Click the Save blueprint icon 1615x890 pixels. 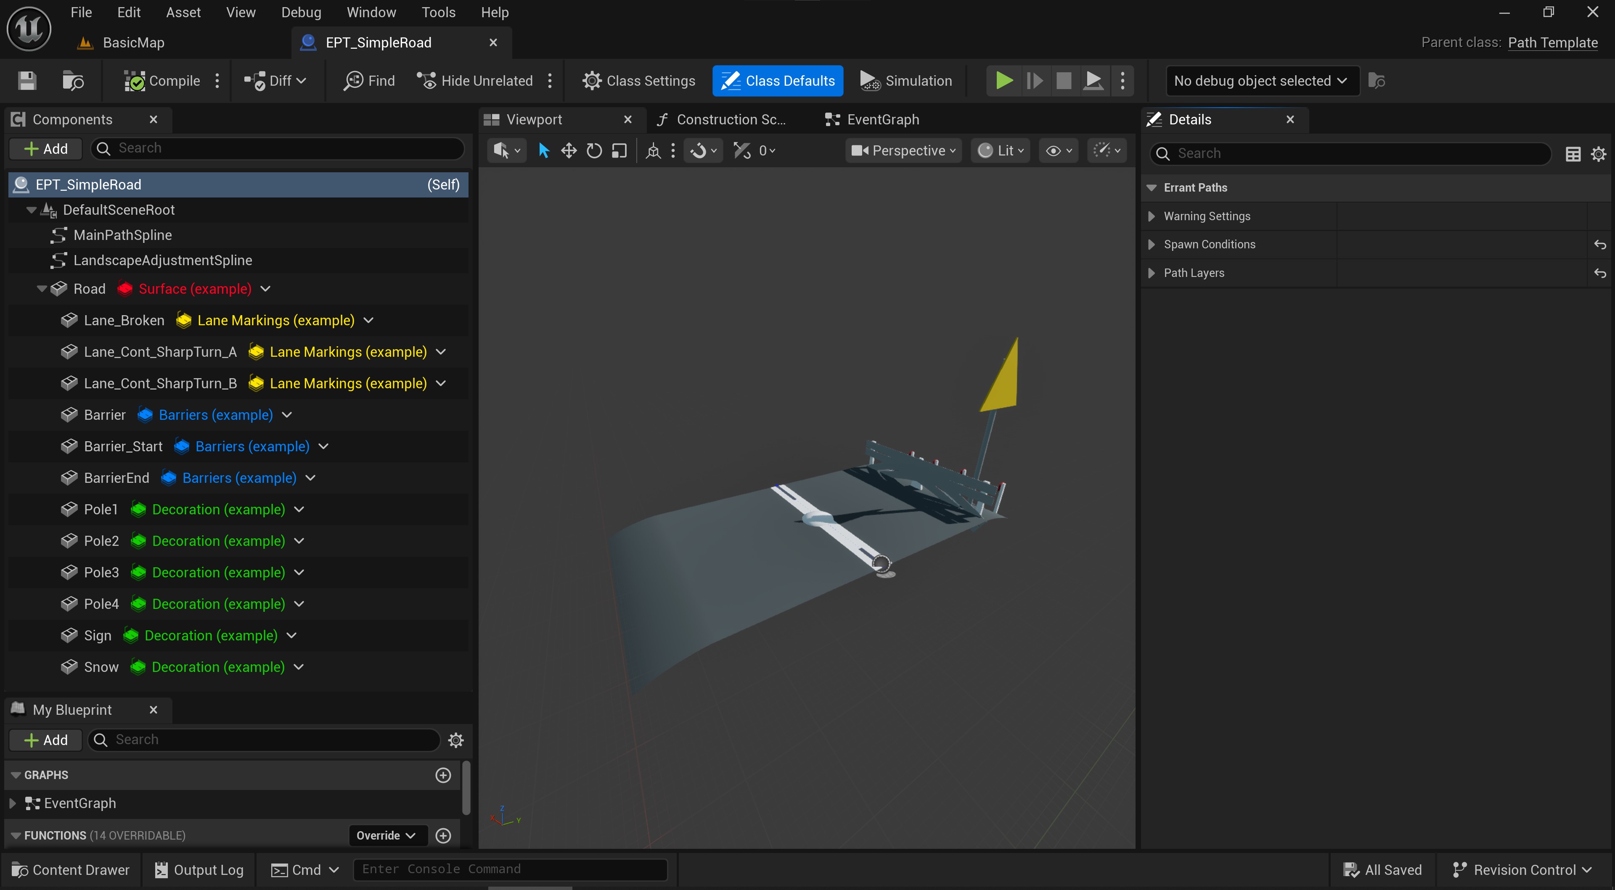click(x=27, y=81)
